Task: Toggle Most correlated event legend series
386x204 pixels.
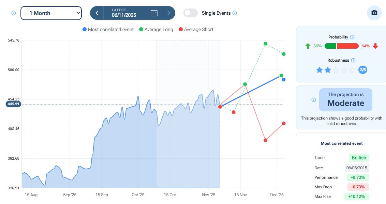Action: (108, 30)
